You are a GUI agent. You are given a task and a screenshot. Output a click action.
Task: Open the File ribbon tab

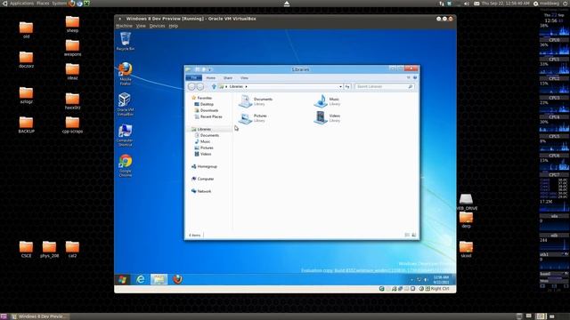point(194,77)
